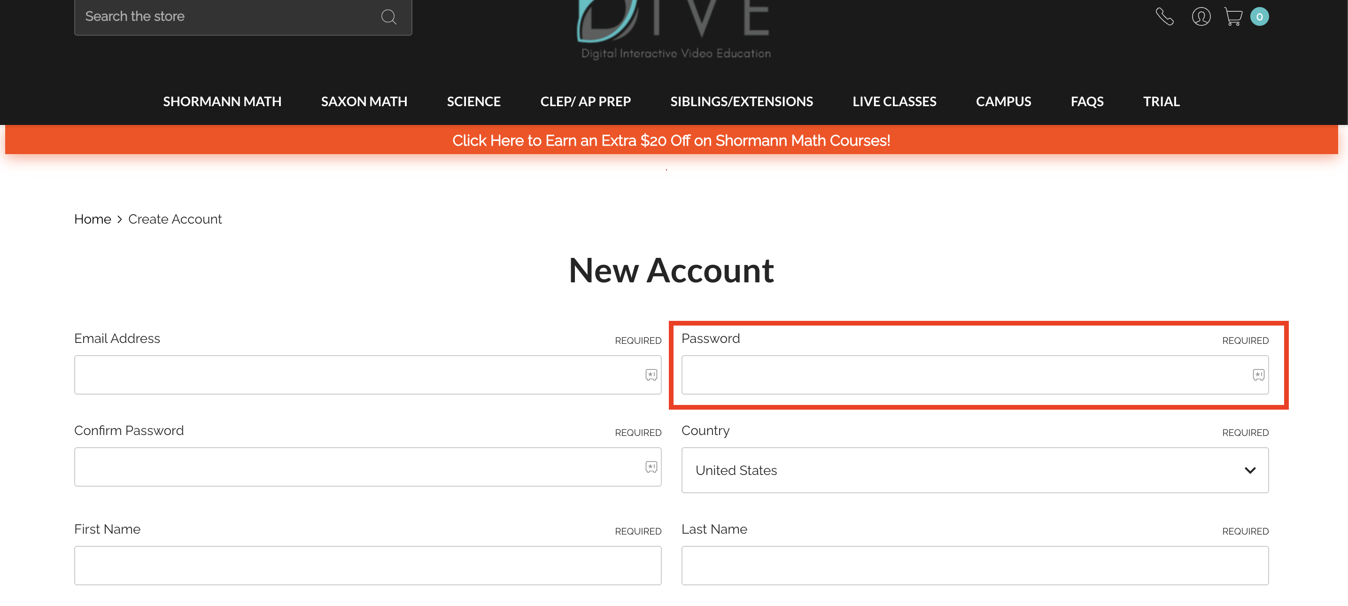
Task: Open the FAQs menu item
Action: [1087, 101]
